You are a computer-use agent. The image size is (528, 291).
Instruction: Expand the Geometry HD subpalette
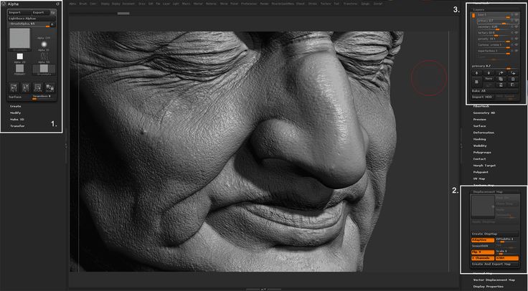coord(484,113)
